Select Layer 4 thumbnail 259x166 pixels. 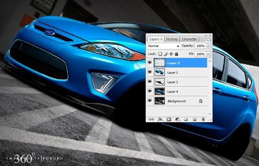coord(160,91)
